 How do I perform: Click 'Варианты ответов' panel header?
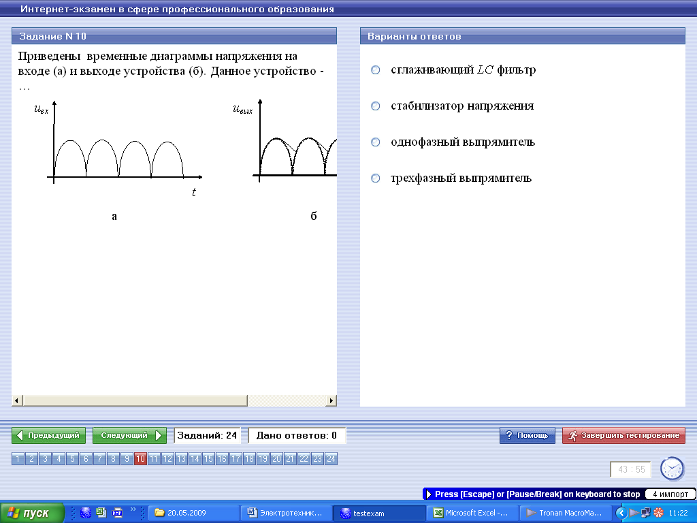tap(522, 36)
